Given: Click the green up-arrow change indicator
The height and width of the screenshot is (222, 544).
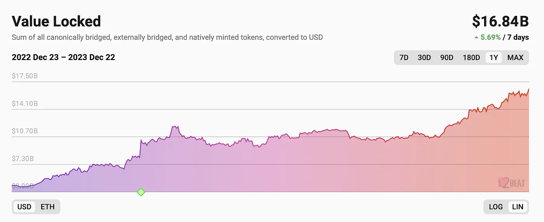Looking at the screenshot, I should [476, 37].
